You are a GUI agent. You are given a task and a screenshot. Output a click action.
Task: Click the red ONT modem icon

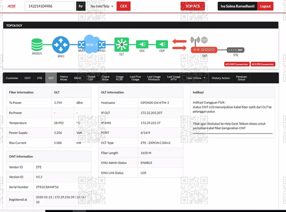tap(204, 50)
